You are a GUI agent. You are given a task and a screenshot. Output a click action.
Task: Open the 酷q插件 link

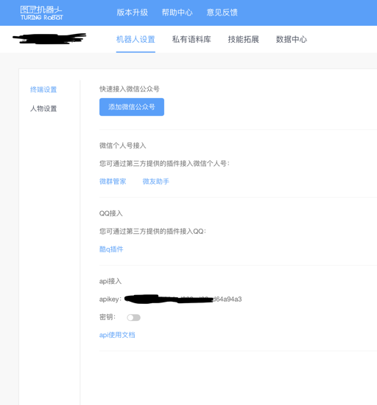coord(111,249)
